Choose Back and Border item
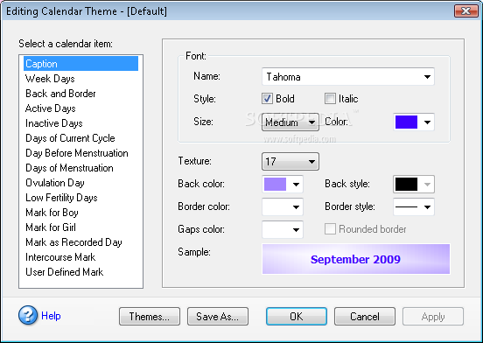483x343 pixels. tap(80, 94)
